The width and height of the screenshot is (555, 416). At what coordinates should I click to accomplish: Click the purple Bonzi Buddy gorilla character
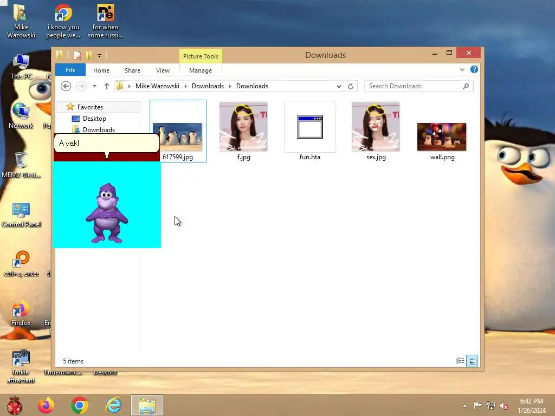(107, 213)
